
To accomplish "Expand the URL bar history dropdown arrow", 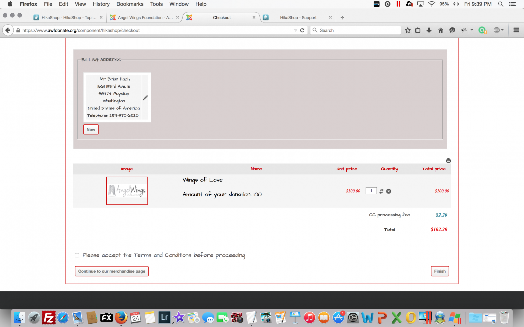I will click(x=295, y=30).
